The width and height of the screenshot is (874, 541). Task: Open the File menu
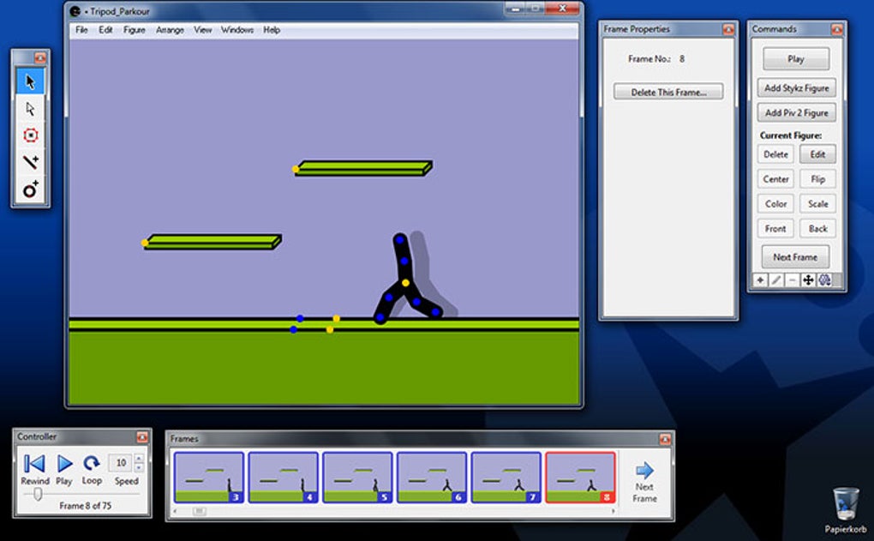coord(81,30)
